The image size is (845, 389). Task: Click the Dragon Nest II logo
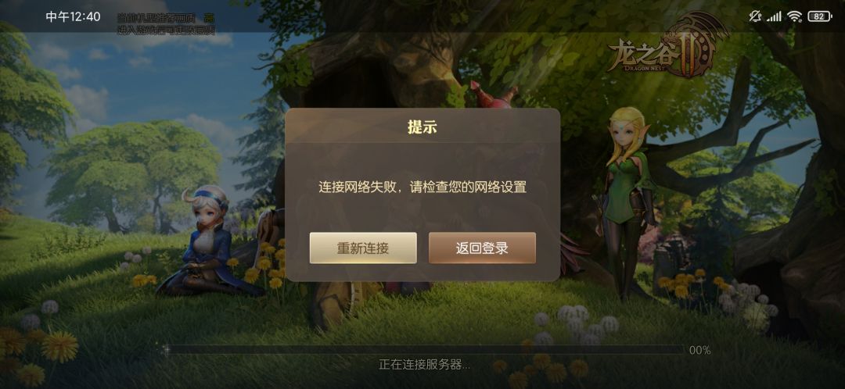point(668,47)
